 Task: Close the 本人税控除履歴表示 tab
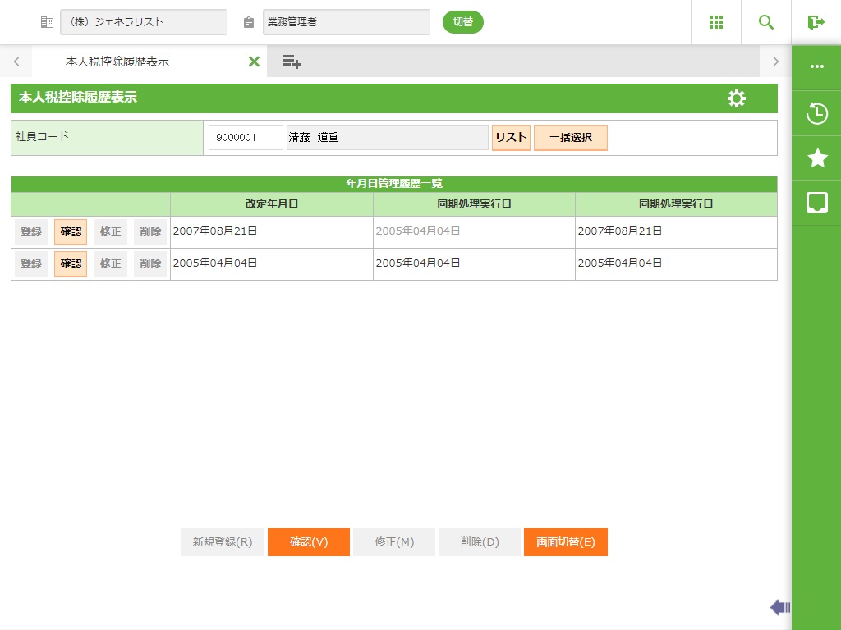click(x=255, y=62)
